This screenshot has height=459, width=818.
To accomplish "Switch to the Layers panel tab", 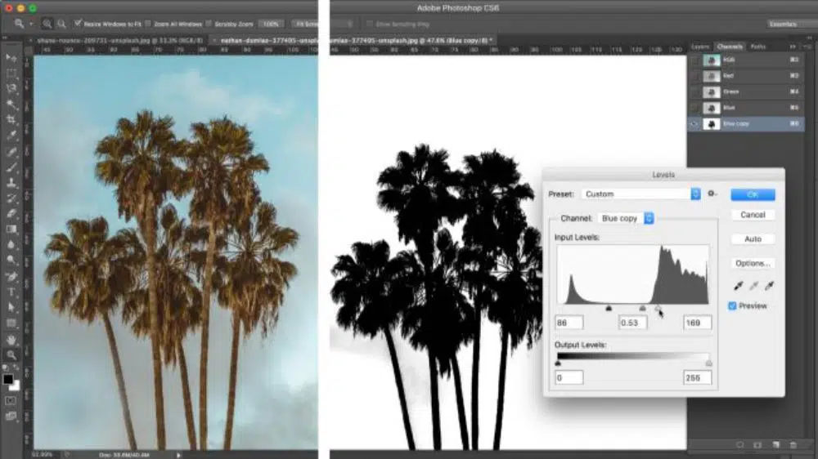I will point(700,47).
